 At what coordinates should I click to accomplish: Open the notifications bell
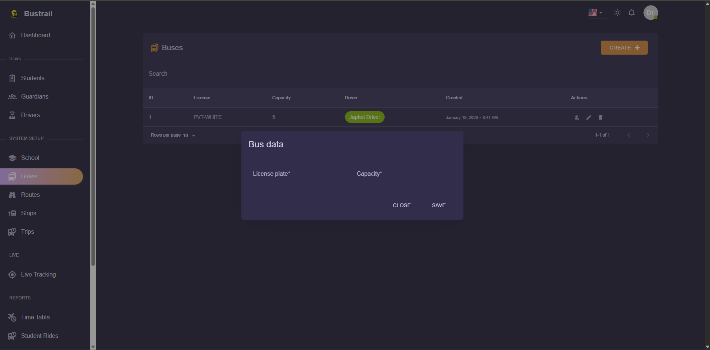(632, 13)
